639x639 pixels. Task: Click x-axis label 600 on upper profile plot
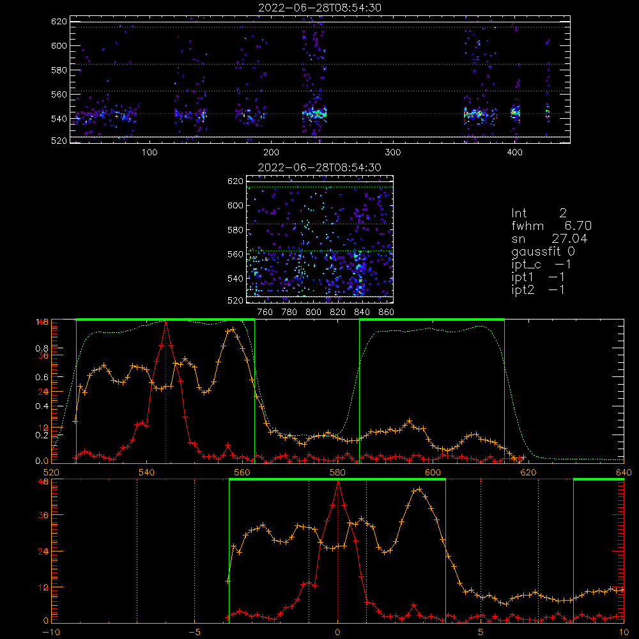433,472
